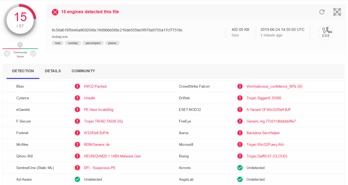Click the EXE file type icon
The image size is (348, 185).
pos(326,32)
